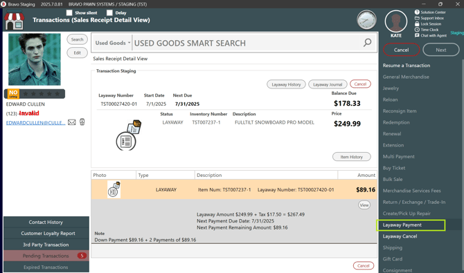Open Item History
The height and width of the screenshot is (273, 464).
352,157
